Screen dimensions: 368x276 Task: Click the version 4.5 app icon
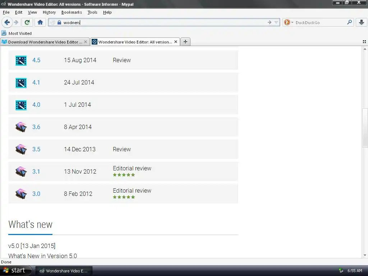[21, 60]
